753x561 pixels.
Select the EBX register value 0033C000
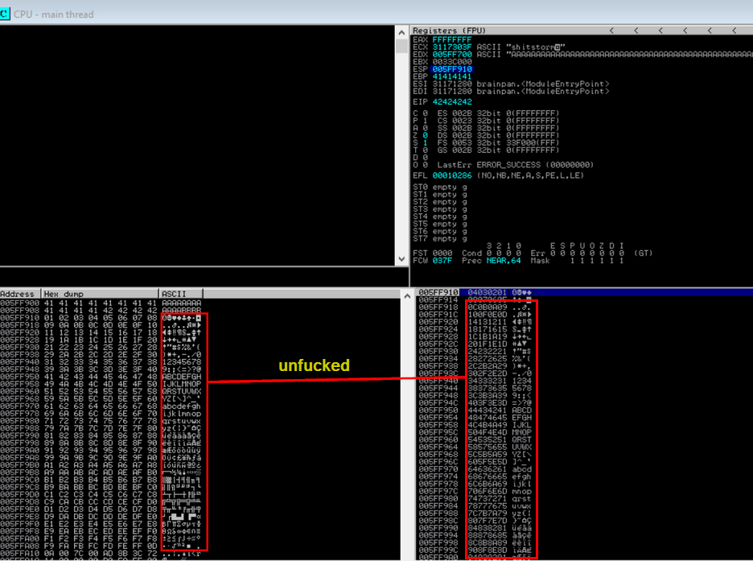point(452,61)
